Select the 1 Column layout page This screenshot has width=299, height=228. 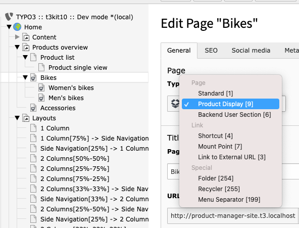pos(55,128)
